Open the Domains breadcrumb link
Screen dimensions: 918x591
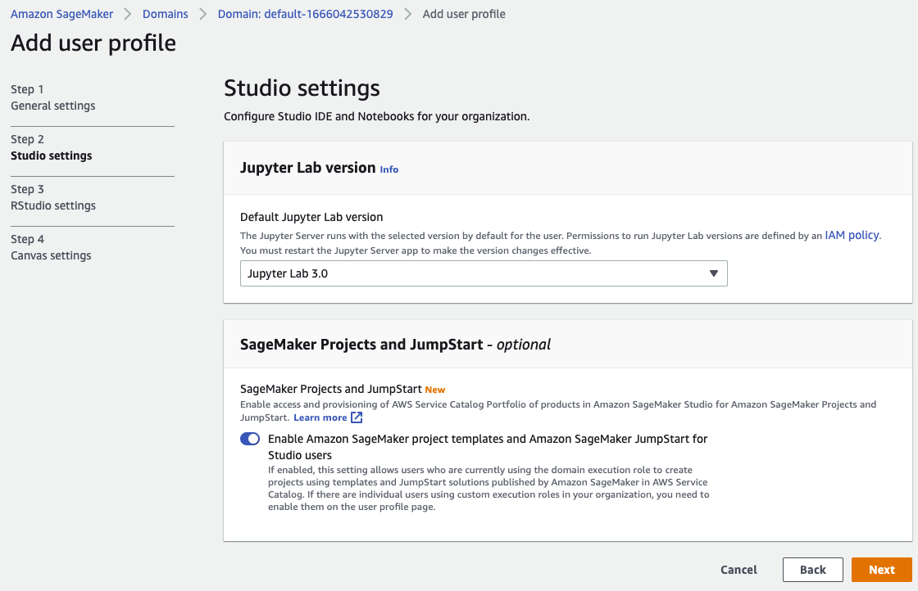point(165,14)
